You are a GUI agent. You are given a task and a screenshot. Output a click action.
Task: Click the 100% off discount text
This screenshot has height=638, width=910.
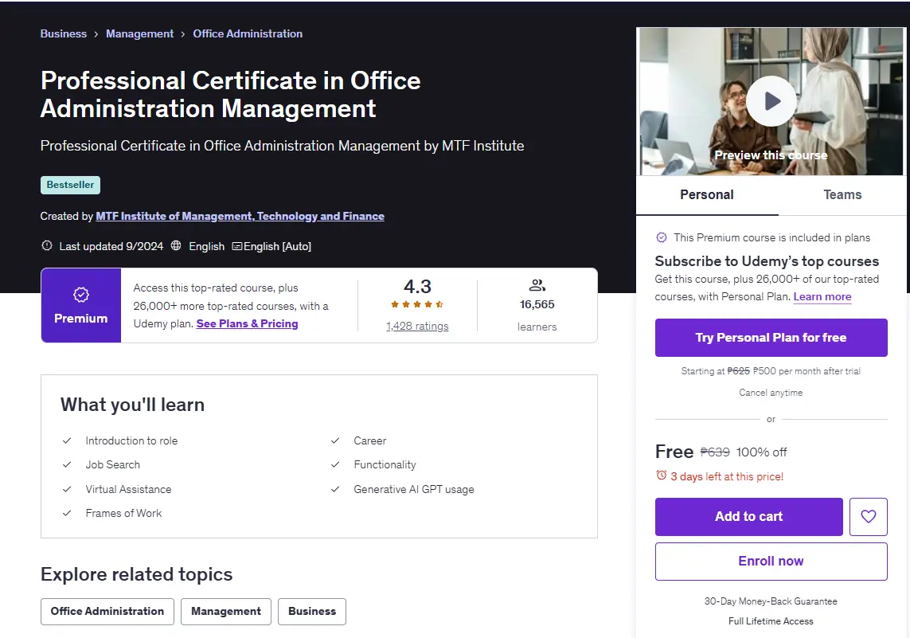coord(761,452)
